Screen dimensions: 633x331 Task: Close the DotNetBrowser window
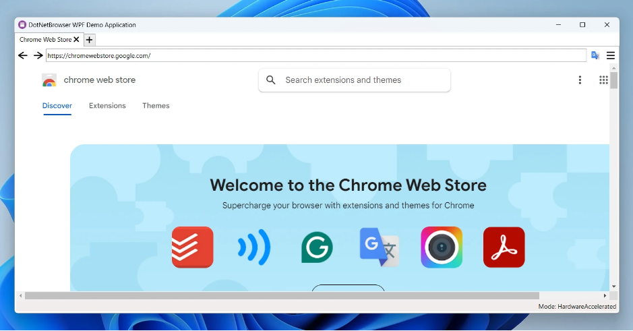point(607,25)
